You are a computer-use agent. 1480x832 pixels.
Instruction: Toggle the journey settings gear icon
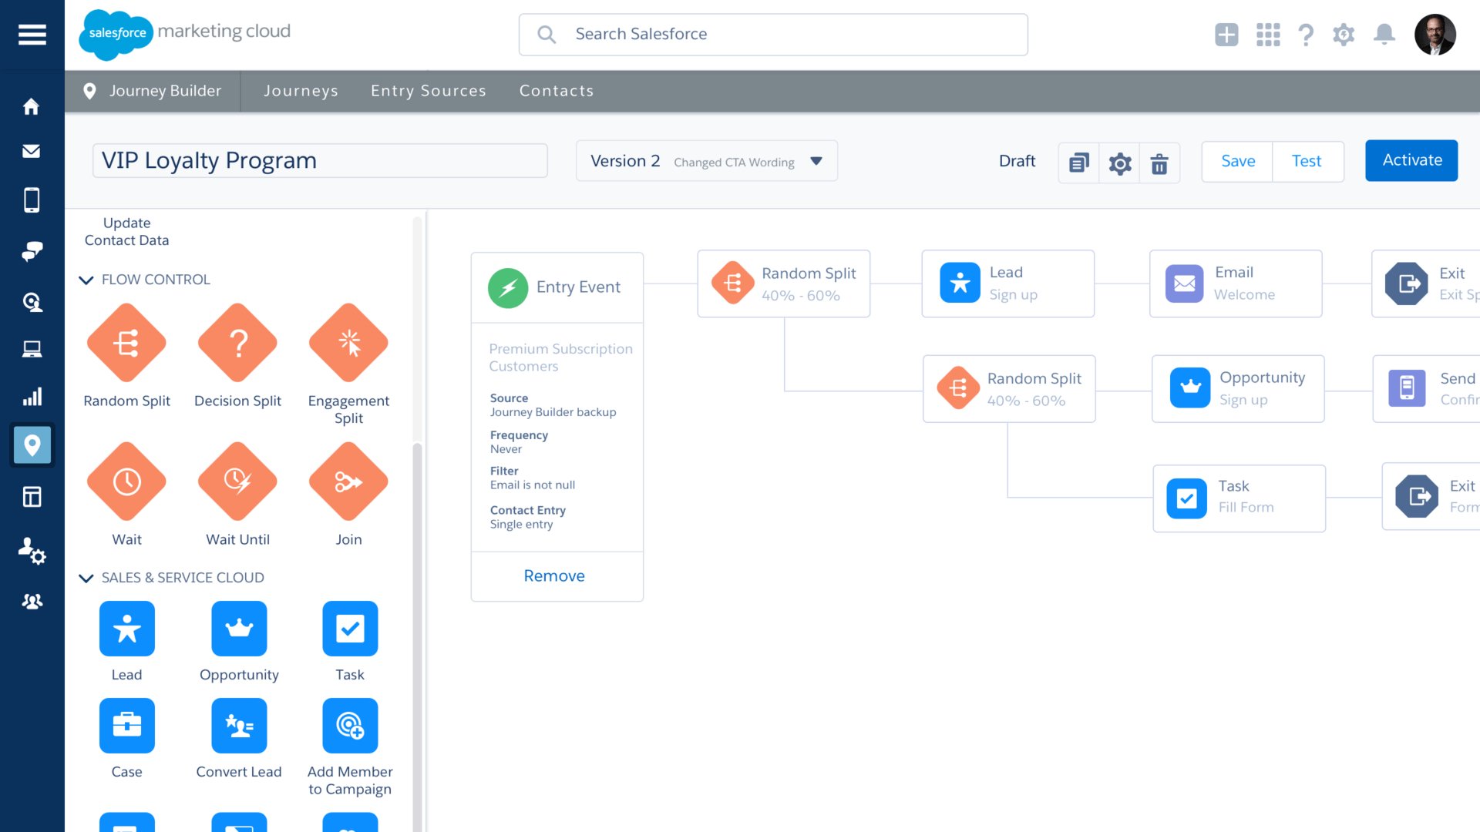(1118, 163)
